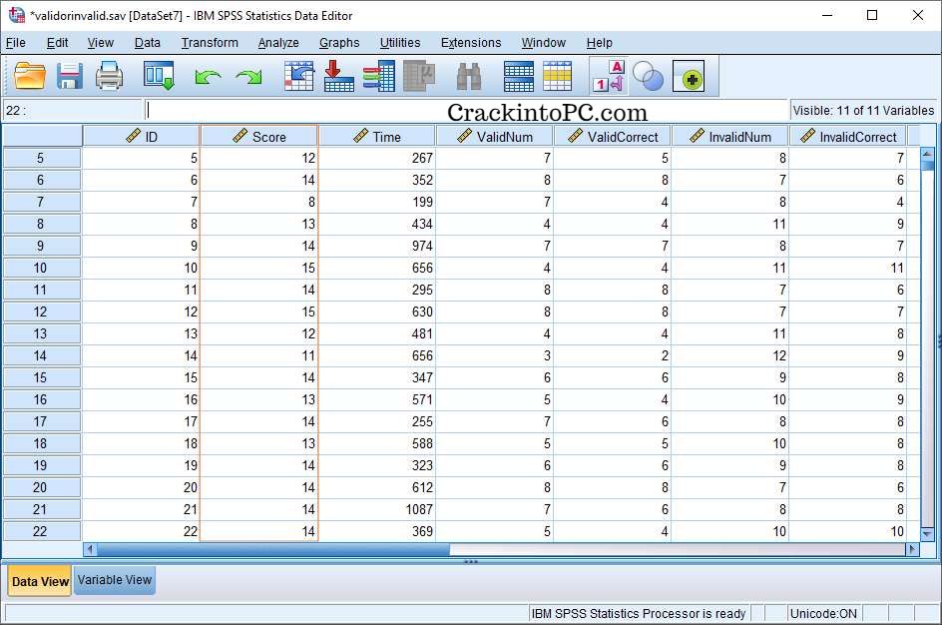Open the Graphs menu

tap(339, 43)
